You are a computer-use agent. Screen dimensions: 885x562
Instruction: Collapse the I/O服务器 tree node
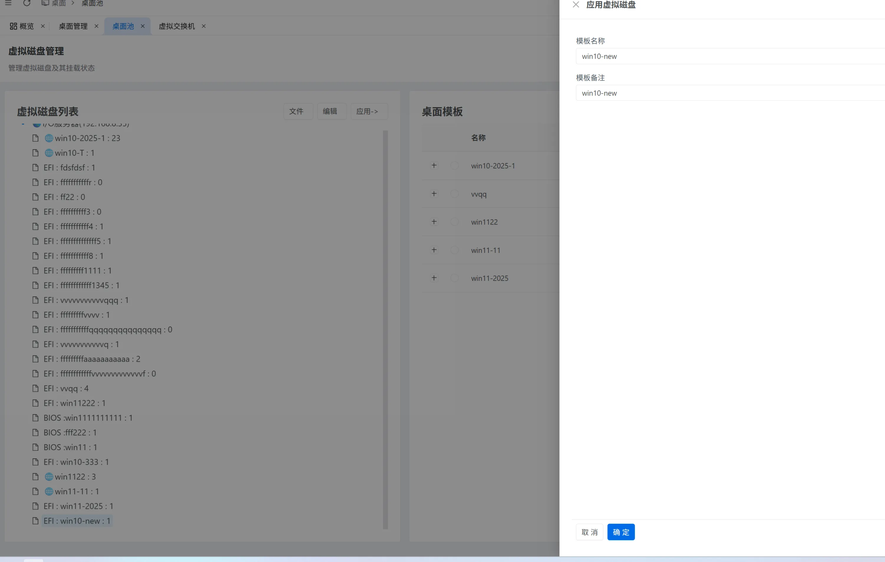(x=23, y=124)
